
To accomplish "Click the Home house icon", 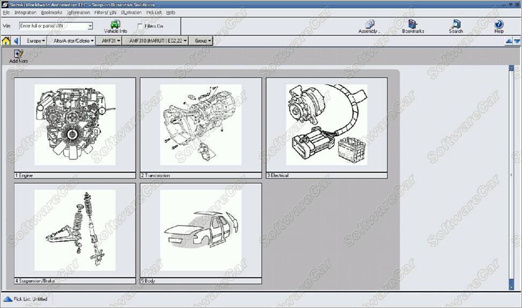I will (6, 41).
